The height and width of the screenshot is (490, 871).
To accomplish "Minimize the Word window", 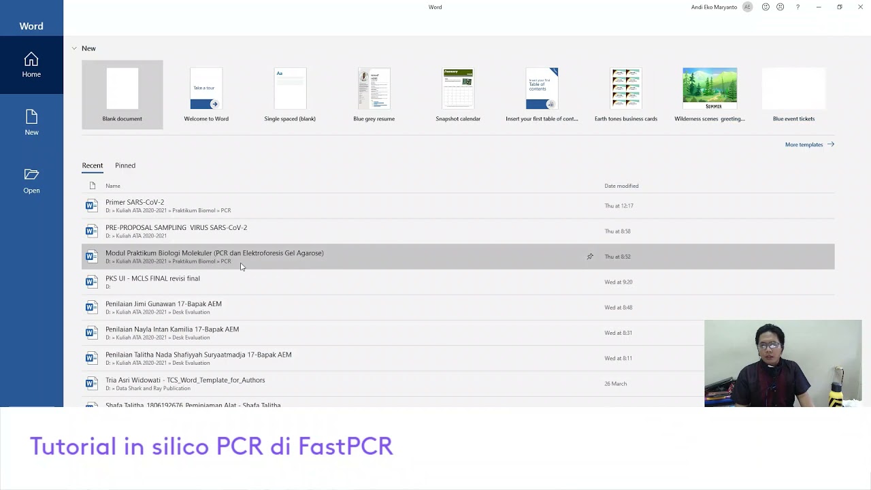I will (x=819, y=7).
